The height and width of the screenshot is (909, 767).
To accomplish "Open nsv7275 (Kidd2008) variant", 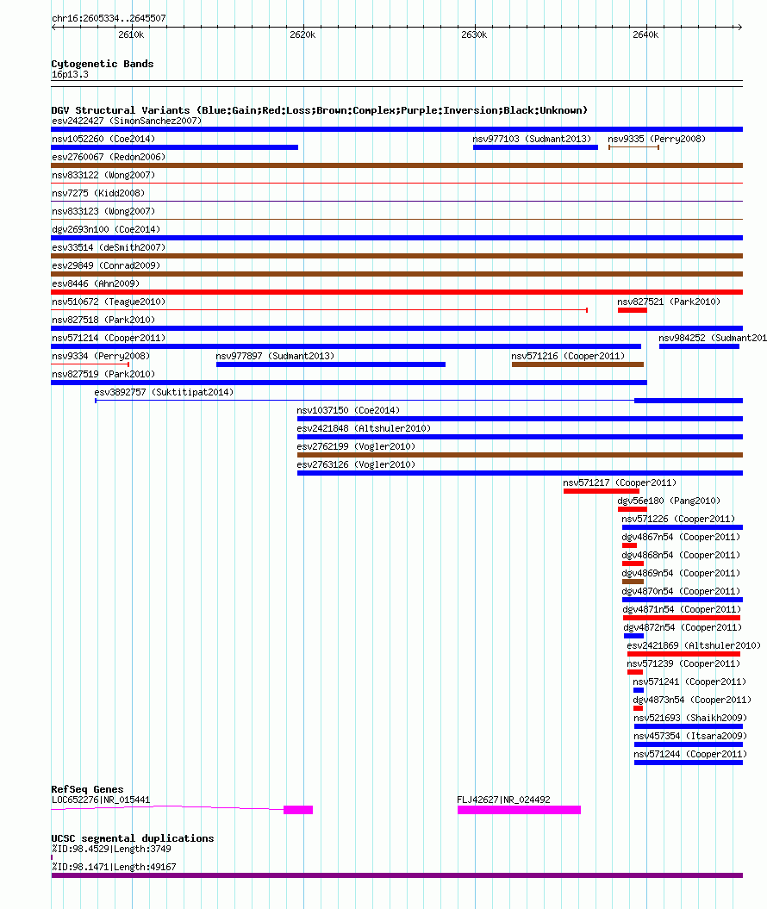I will click(98, 192).
